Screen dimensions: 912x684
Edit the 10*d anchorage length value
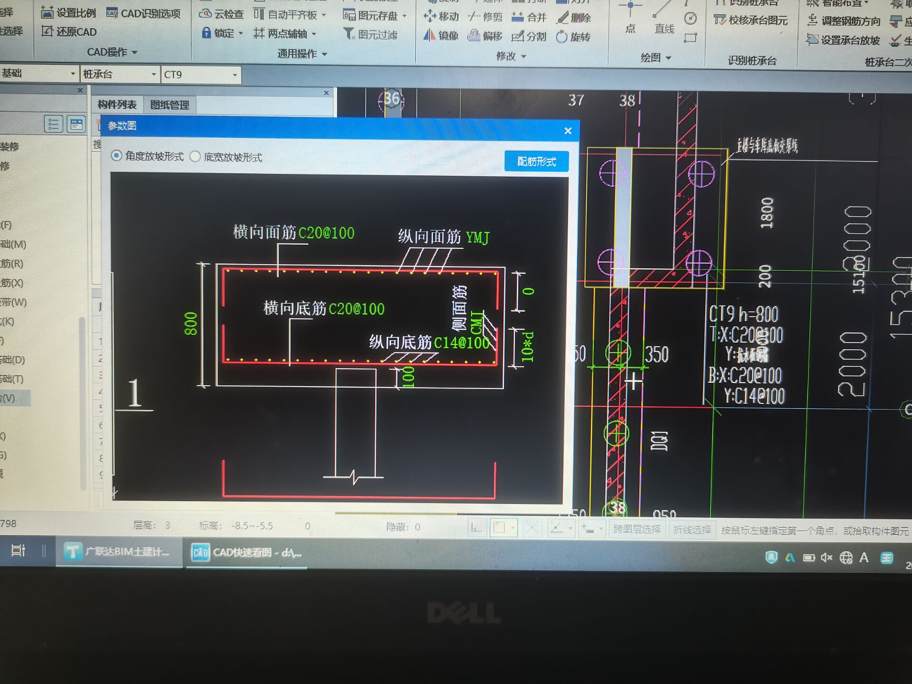click(527, 347)
